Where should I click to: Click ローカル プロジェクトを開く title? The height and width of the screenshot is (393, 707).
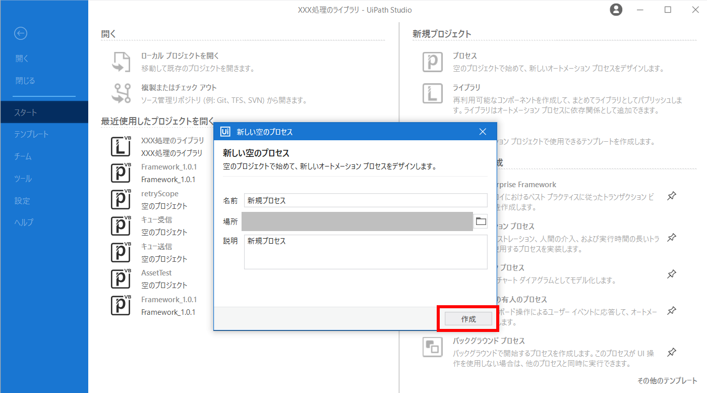[x=180, y=56]
